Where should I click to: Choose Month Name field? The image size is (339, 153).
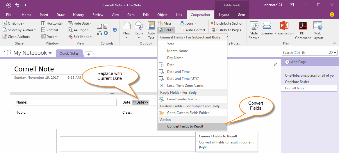192,51
